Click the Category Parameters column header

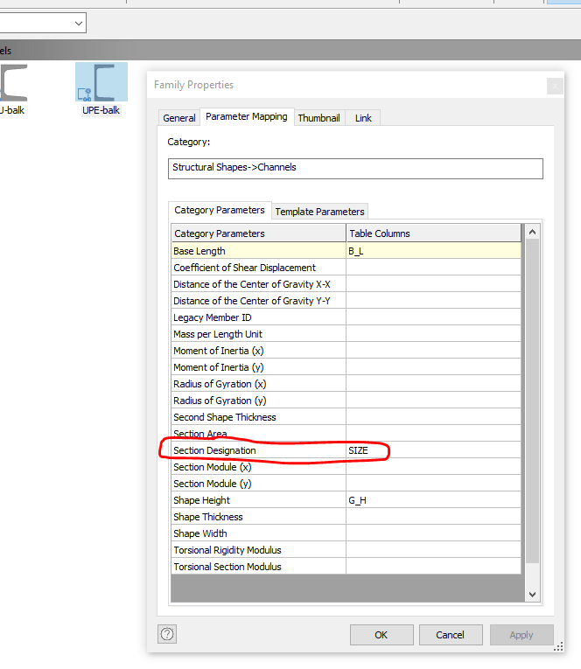coord(259,233)
